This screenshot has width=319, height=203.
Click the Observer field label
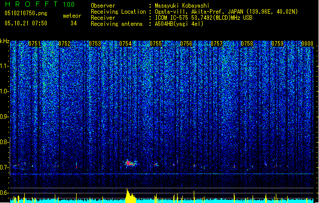pyautogui.click(x=103, y=6)
